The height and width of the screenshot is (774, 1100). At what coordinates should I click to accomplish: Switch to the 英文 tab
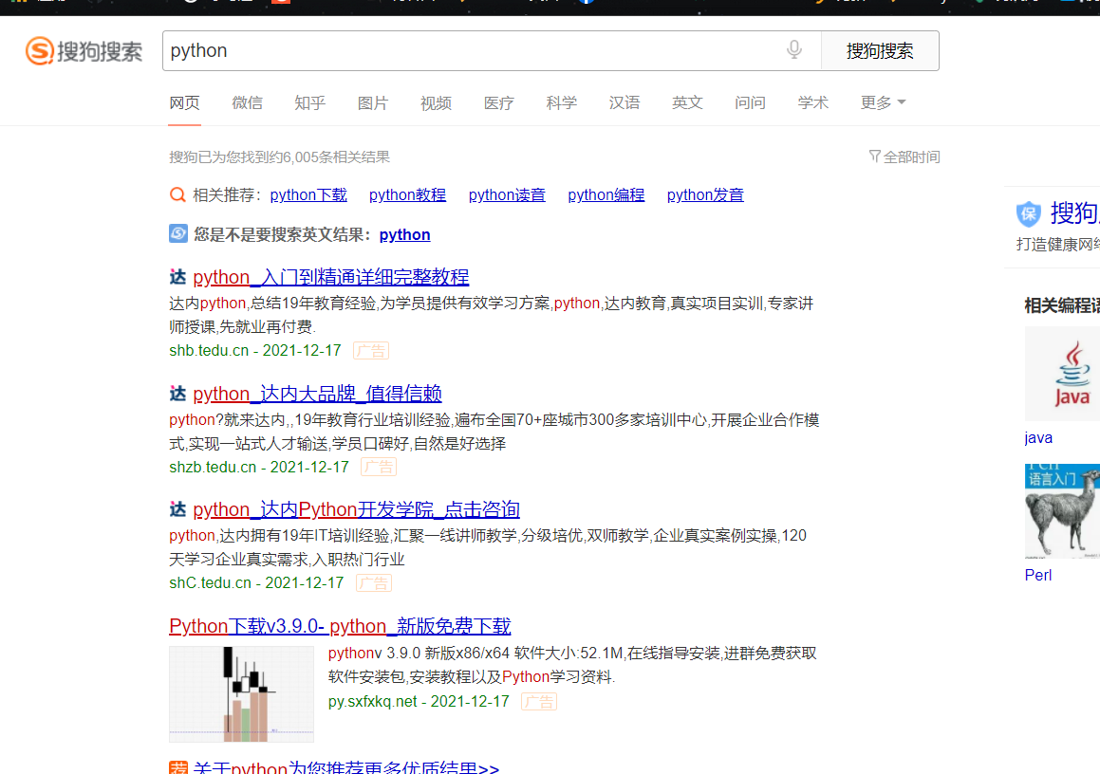(687, 103)
